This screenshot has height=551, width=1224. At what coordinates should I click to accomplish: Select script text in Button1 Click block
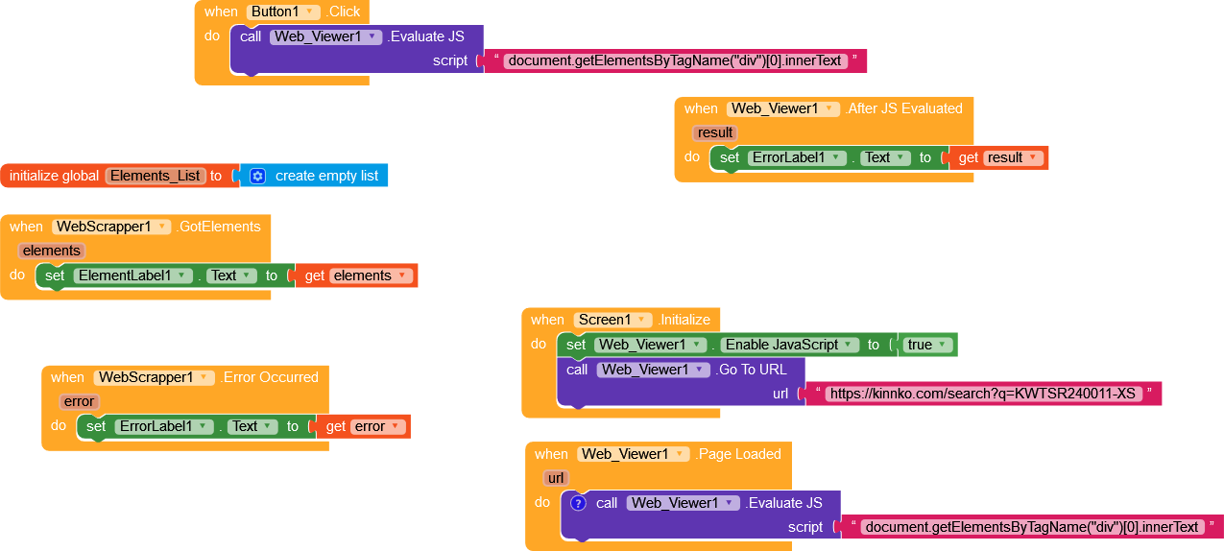675,60
